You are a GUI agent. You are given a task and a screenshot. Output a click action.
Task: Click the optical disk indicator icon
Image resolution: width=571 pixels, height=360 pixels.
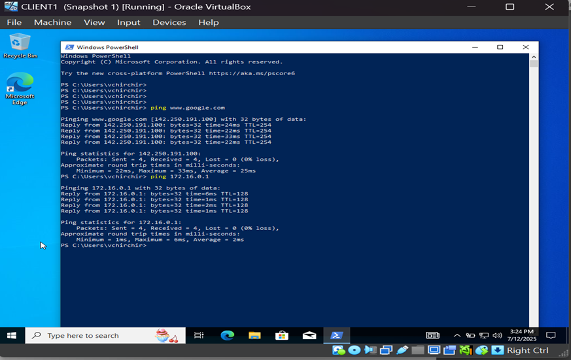355,350
